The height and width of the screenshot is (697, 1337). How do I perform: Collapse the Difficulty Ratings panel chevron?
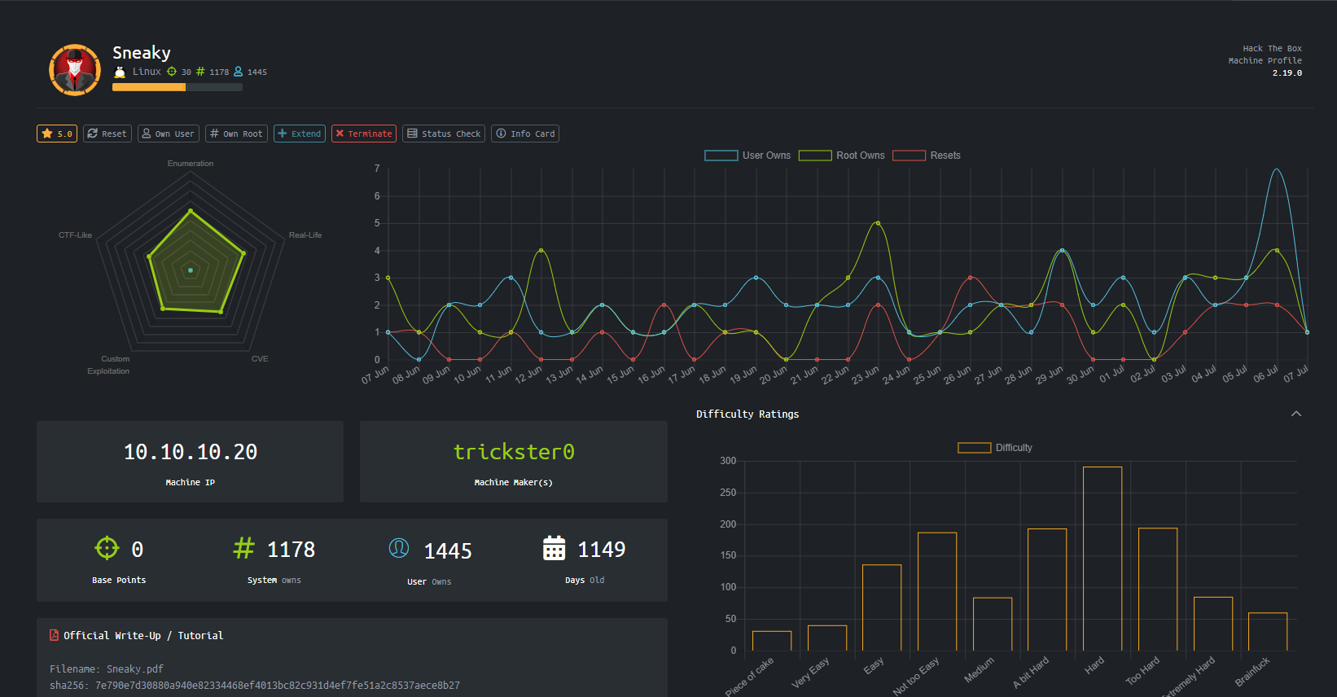[1296, 414]
